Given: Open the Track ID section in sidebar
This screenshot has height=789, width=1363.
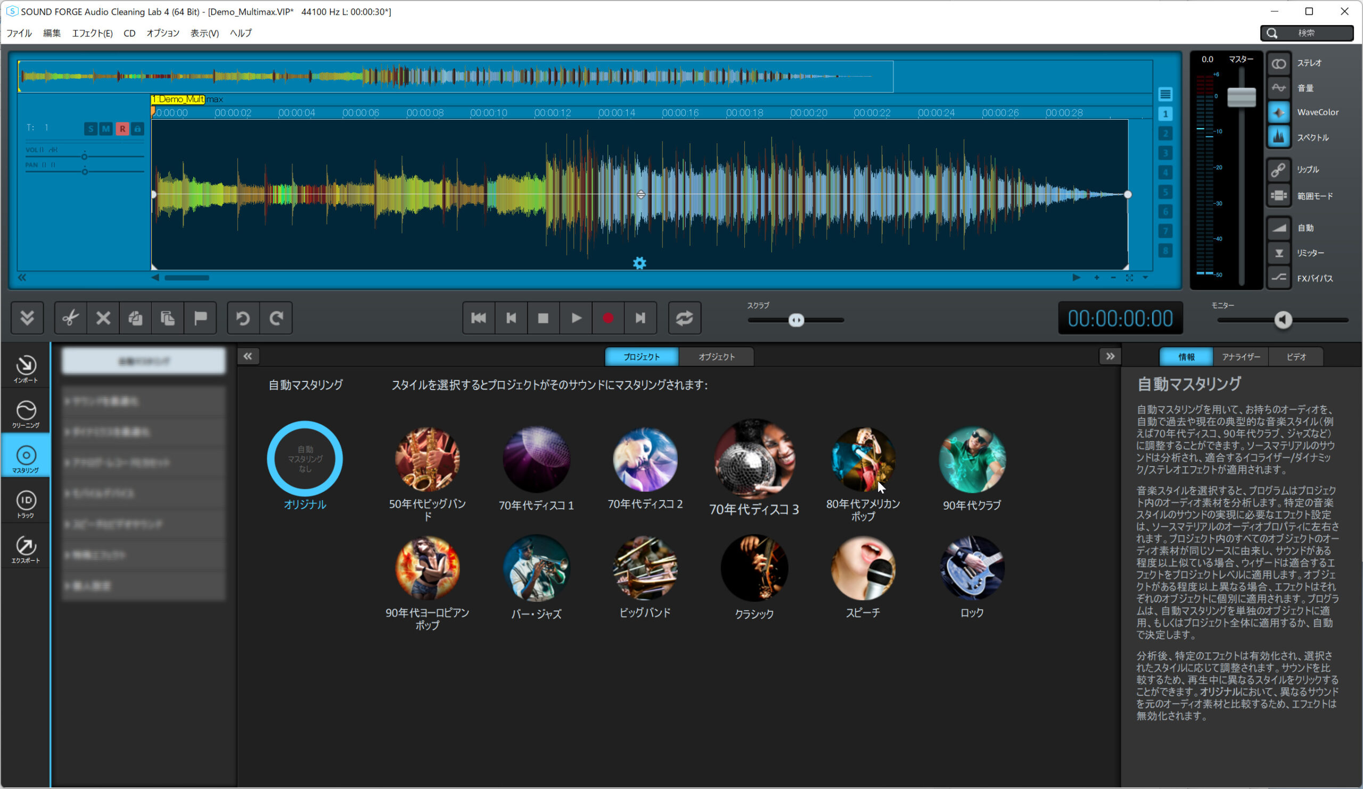Looking at the screenshot, I should pos(26,504).
